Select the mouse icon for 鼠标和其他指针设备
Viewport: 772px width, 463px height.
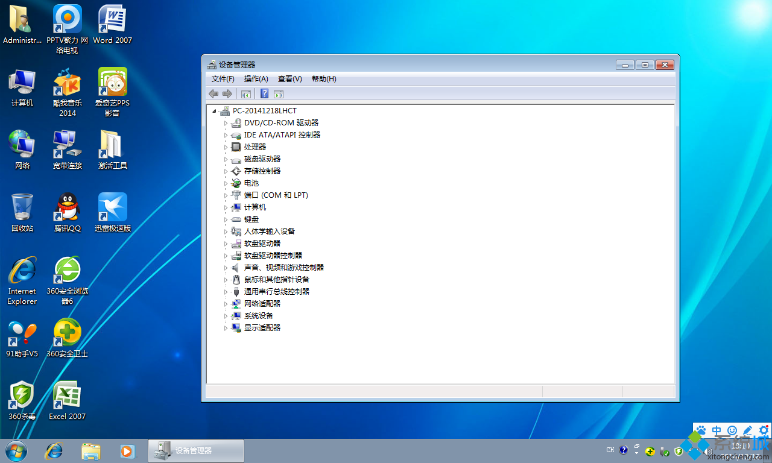click(x=236, y=280)
